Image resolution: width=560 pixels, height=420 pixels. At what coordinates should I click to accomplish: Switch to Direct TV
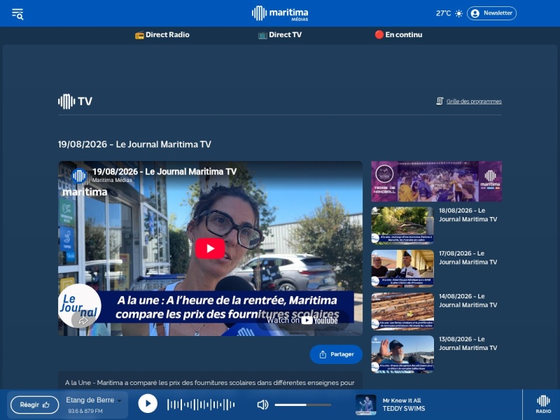280,34
